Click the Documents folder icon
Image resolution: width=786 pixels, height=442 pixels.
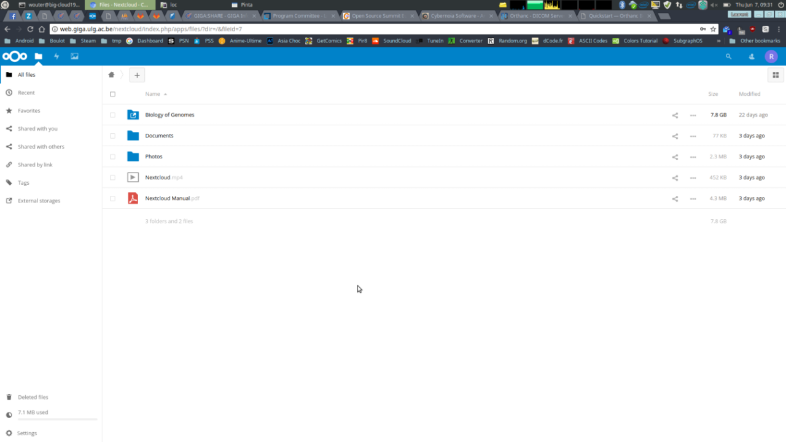click(133, 136)
